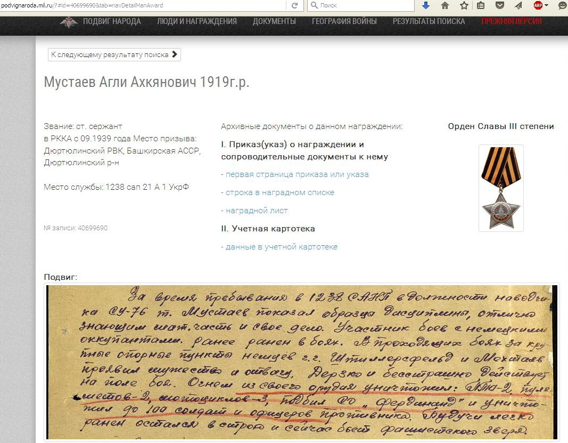Save page to Pocket icon
This screenshot has width=568, height=443.
click(x=499, y=5)
